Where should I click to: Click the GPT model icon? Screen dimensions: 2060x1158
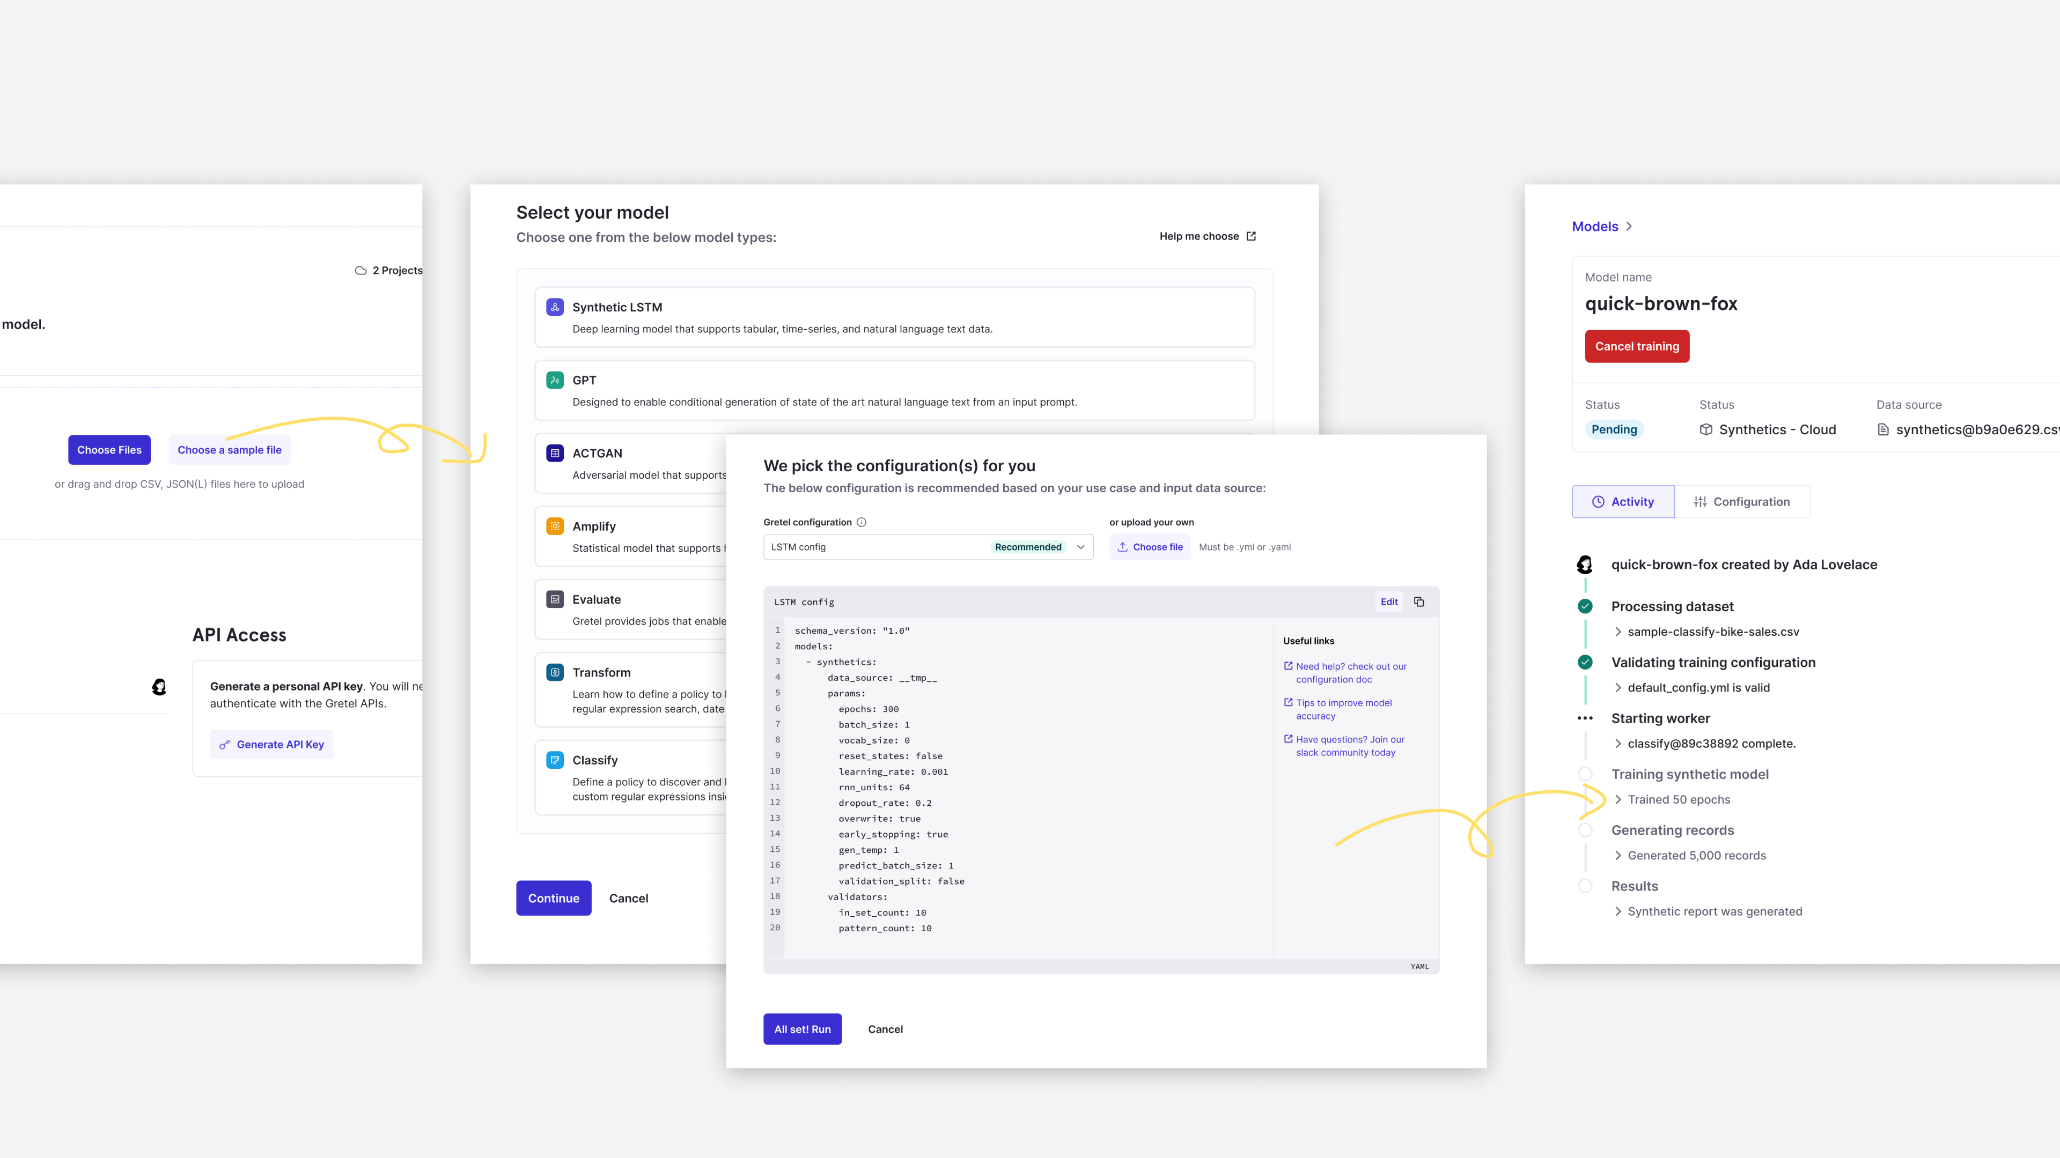click(555, 381)
